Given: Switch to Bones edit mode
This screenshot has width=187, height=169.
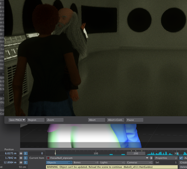Looking at the screenshot, I should coord(86,162).
